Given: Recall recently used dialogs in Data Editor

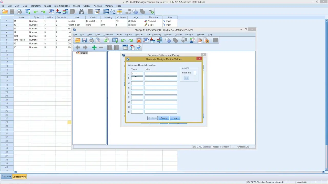Looking at the screenshot, I should (x=28, y=11).
